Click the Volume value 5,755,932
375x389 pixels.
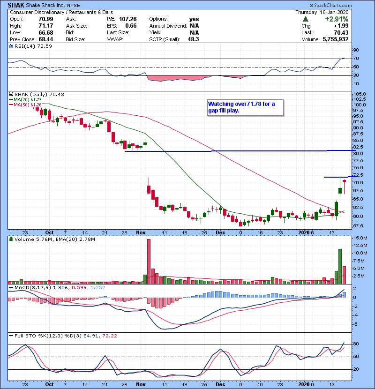336,39
